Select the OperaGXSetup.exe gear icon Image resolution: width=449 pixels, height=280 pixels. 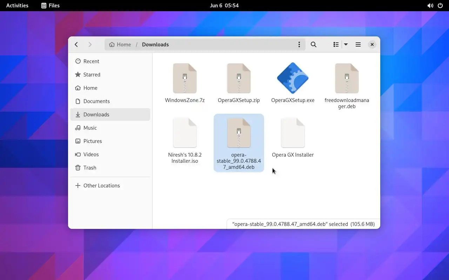293,78
